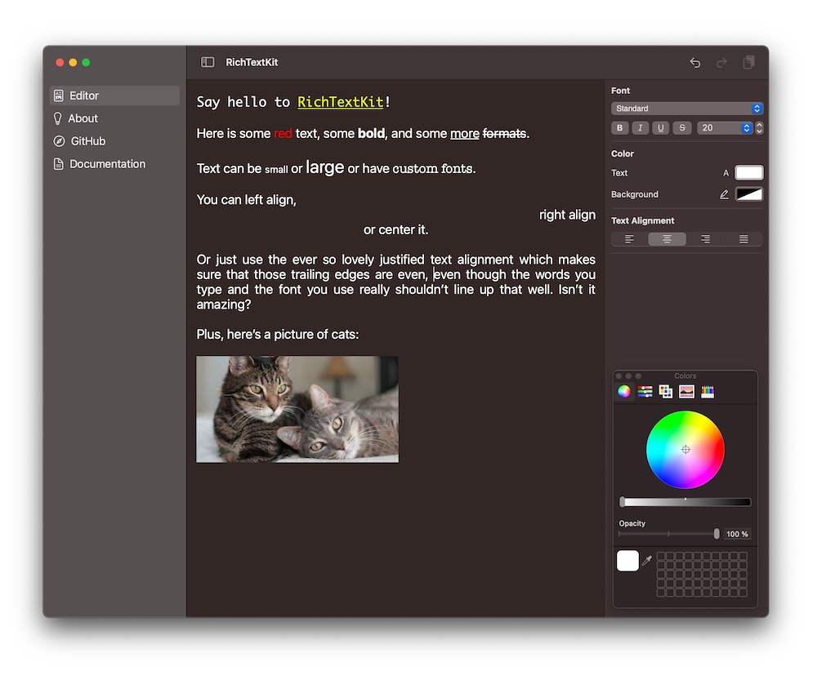The width and height of the screenshot is (817, 680).
Task: Open the Editor sidebar item
Action: coord(114,96)
